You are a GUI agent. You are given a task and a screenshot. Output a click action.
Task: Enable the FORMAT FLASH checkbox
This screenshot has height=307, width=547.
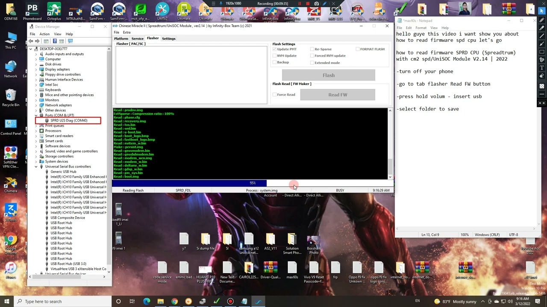tap(357, 49)
